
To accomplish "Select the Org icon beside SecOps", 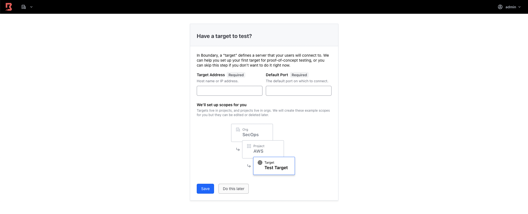I will [x=238, y=129].
